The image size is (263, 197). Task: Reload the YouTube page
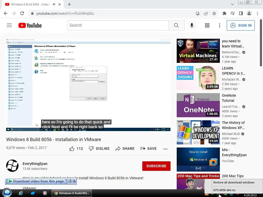click(22, 13)
